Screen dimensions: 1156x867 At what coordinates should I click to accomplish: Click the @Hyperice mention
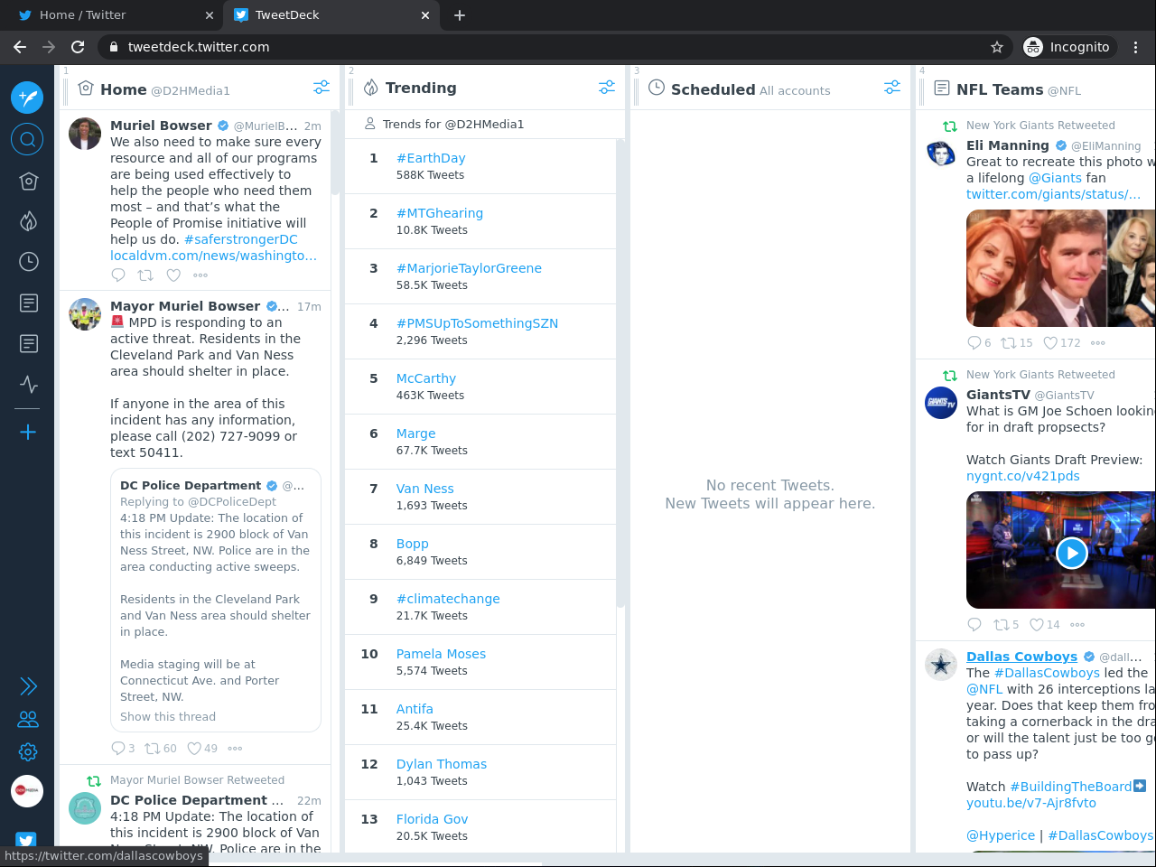pos(1001,835)
